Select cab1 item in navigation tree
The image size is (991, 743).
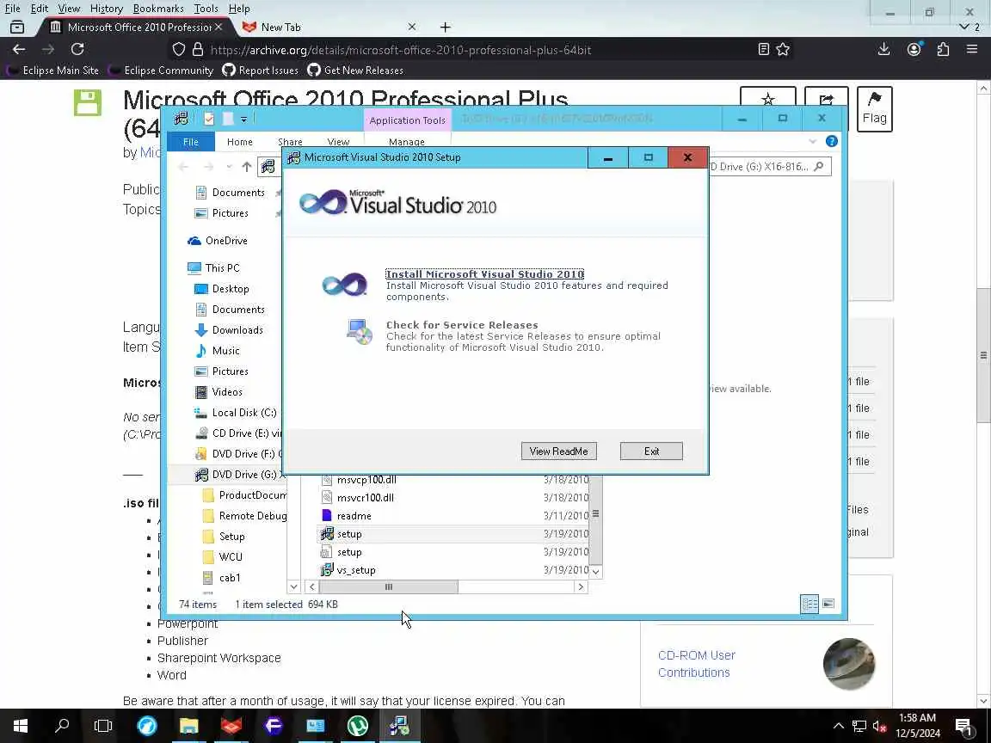click(x=222, y=578)
